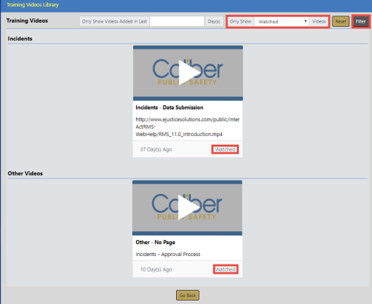Click the Go Back button
Image resolution: width=372 pixels, height=304 pixels.
click(187, 296)
